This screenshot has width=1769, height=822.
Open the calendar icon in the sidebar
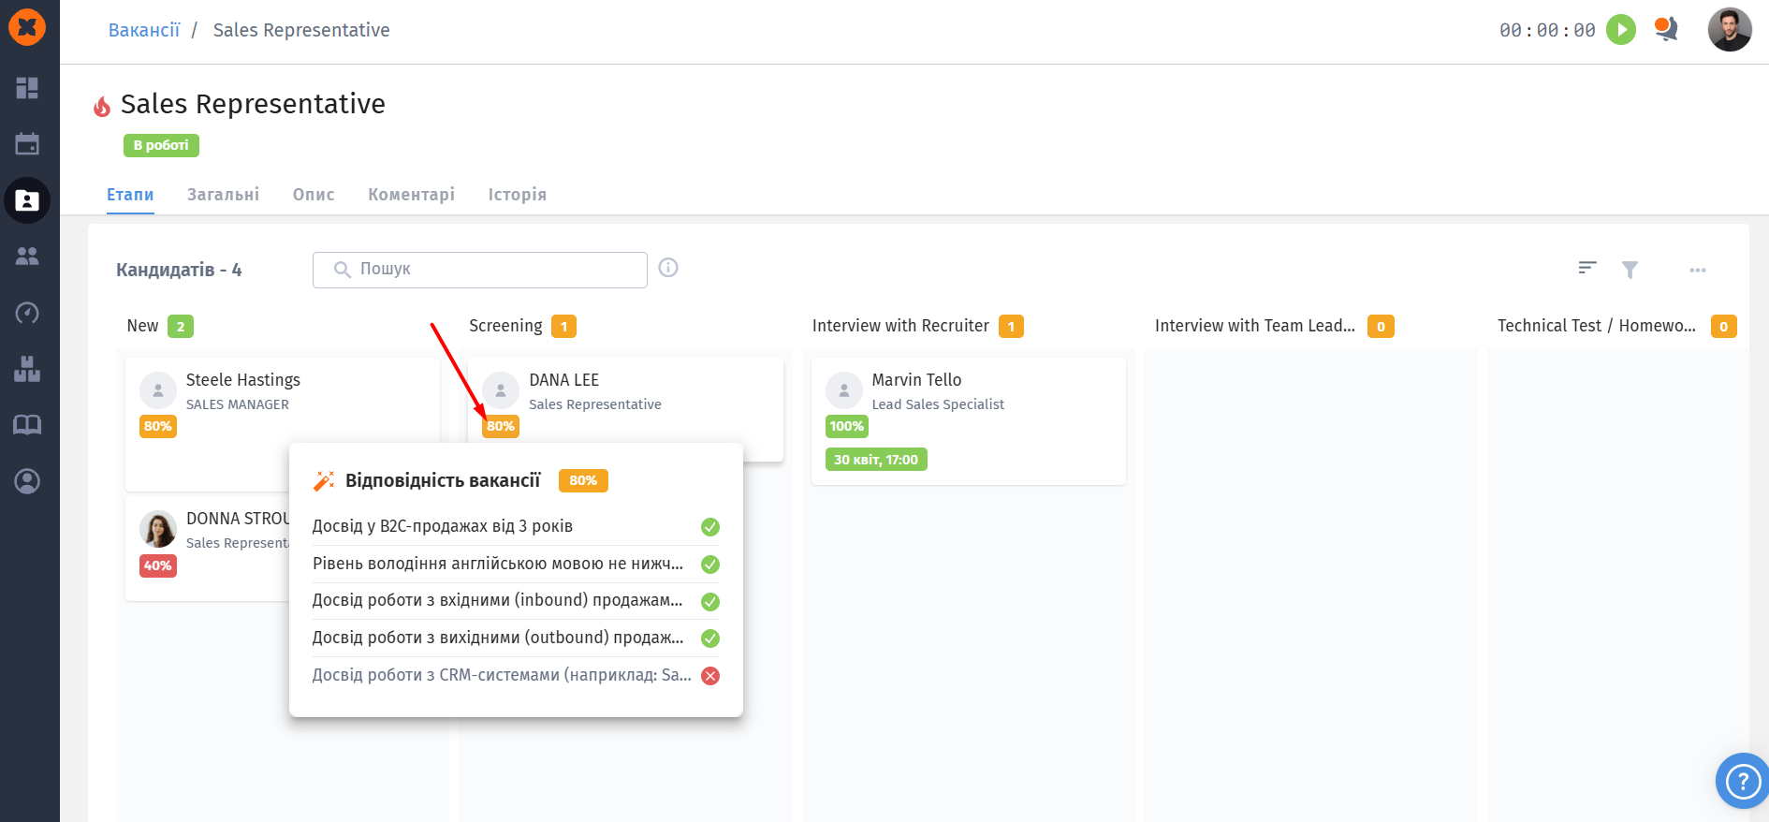click(27, 144)
